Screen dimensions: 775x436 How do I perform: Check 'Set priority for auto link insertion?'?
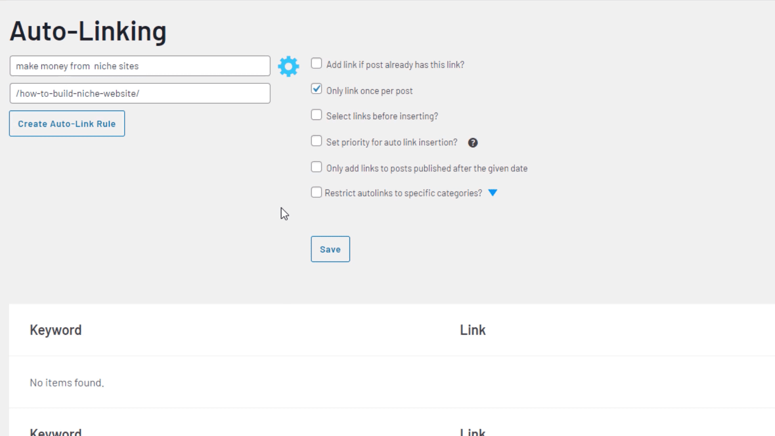[x=316, y=140]
